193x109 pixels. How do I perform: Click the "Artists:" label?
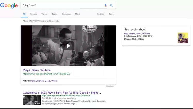[x=26, y=81]
